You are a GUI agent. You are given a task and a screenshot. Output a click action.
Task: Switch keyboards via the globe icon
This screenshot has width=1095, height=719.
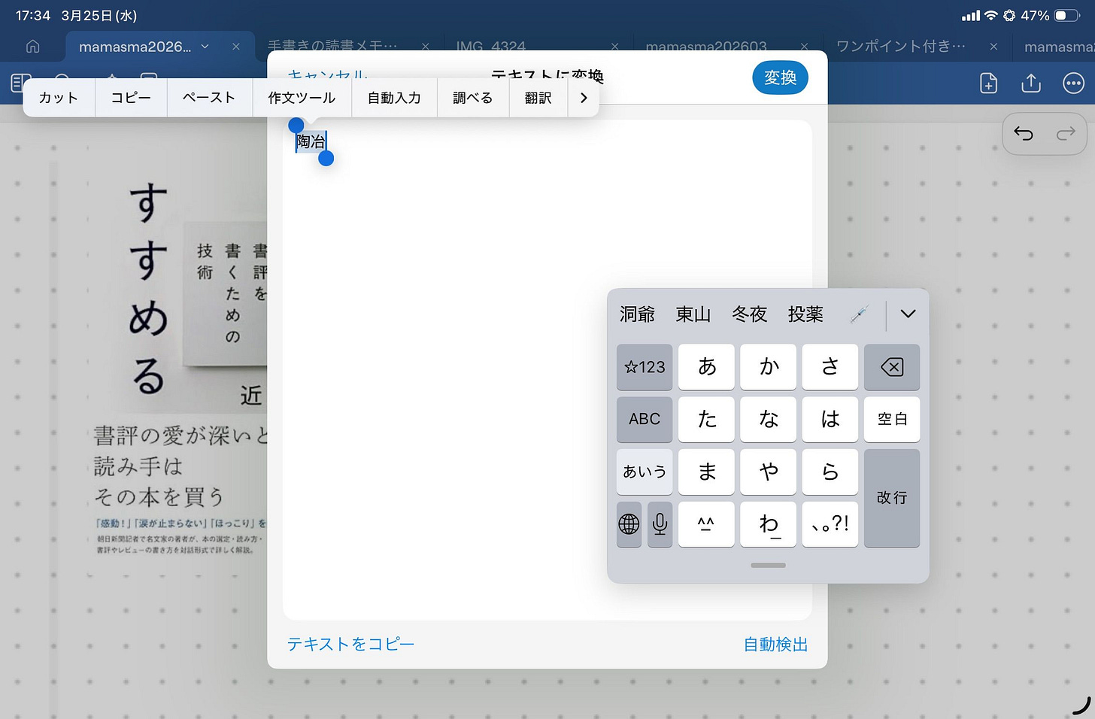(x=629, y=524)
